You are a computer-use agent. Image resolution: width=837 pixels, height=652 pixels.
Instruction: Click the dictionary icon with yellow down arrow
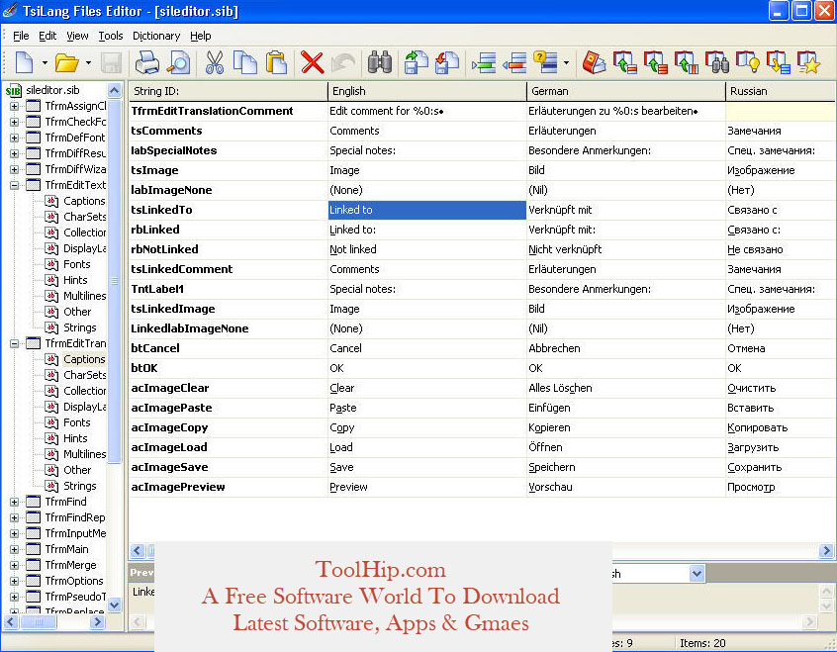(779, 63)
